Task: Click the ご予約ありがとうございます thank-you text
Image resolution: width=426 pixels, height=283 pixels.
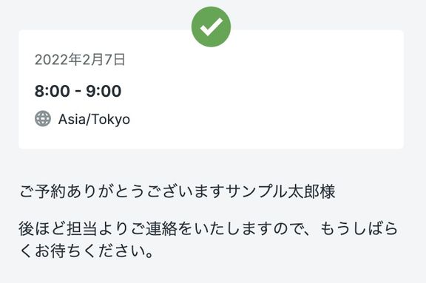Action: [x=122, y=191]
